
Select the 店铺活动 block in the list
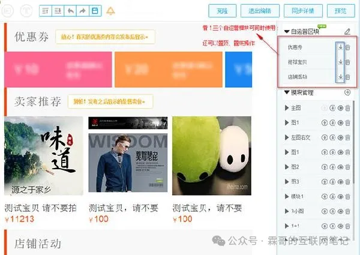(298, 77)
